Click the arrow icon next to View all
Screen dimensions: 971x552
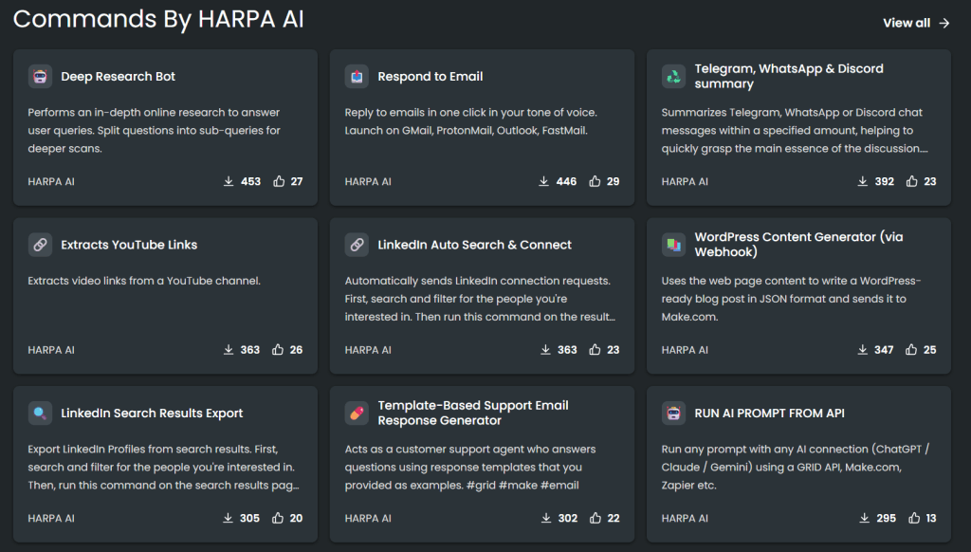pyautogui.click(x=944, y=23)
